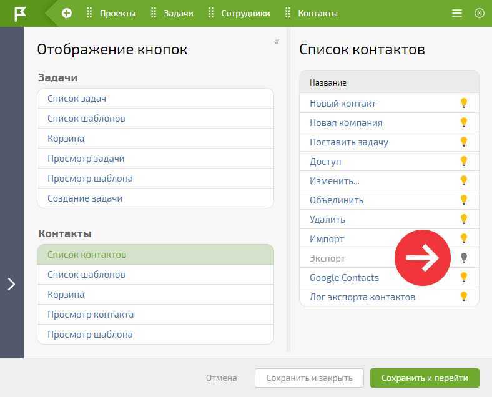Click Новый контакт text in list
Screen dimensions: 492x397
[x=343, y=104]
